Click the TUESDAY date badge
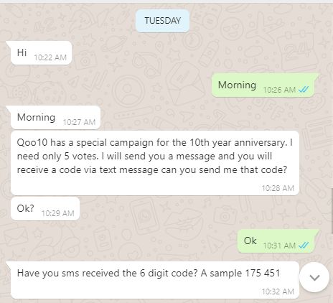 tap(163, 21)
